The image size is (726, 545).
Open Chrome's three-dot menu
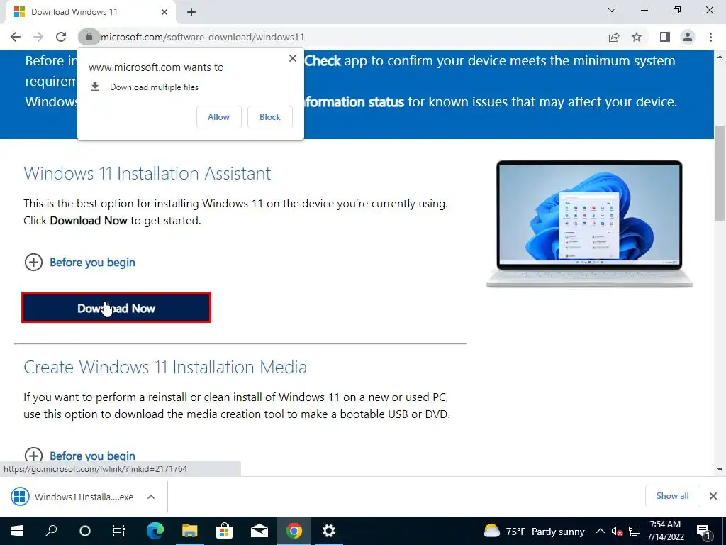click(710, 37)
